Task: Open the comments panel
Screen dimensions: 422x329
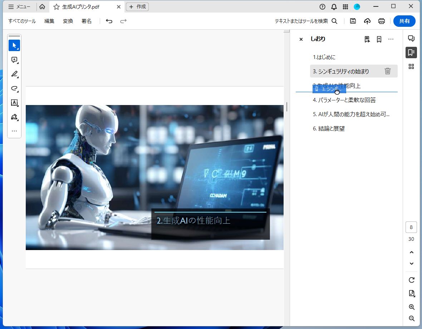Action: tap(411, 38)
